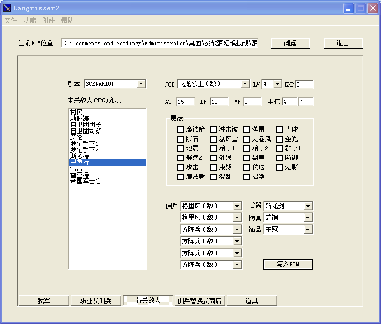
Task: Check the 龙卷风 checkbox
Action: [246, 139]
